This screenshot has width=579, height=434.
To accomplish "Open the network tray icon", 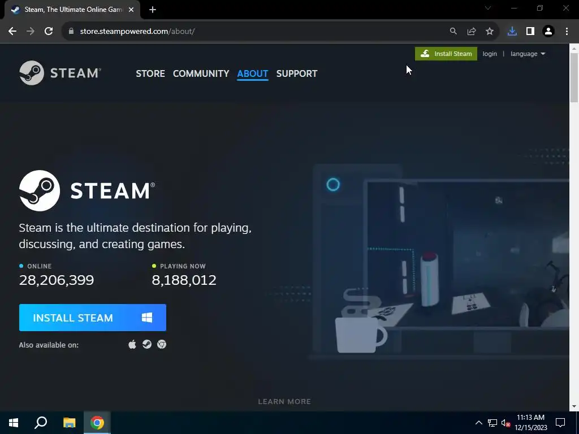I will click(x=492, y=423).
